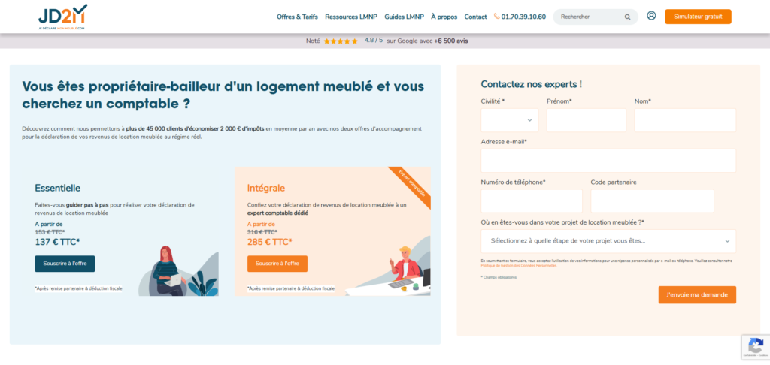Click the search magnifier icon
The height and width of the screenshot is (365, 770).
pyautogui.click(x=627, y=17)
